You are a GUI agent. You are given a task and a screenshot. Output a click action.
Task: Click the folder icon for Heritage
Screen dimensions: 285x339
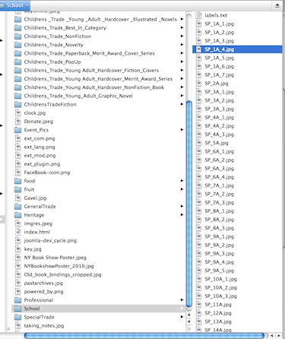tap(18, 215)
